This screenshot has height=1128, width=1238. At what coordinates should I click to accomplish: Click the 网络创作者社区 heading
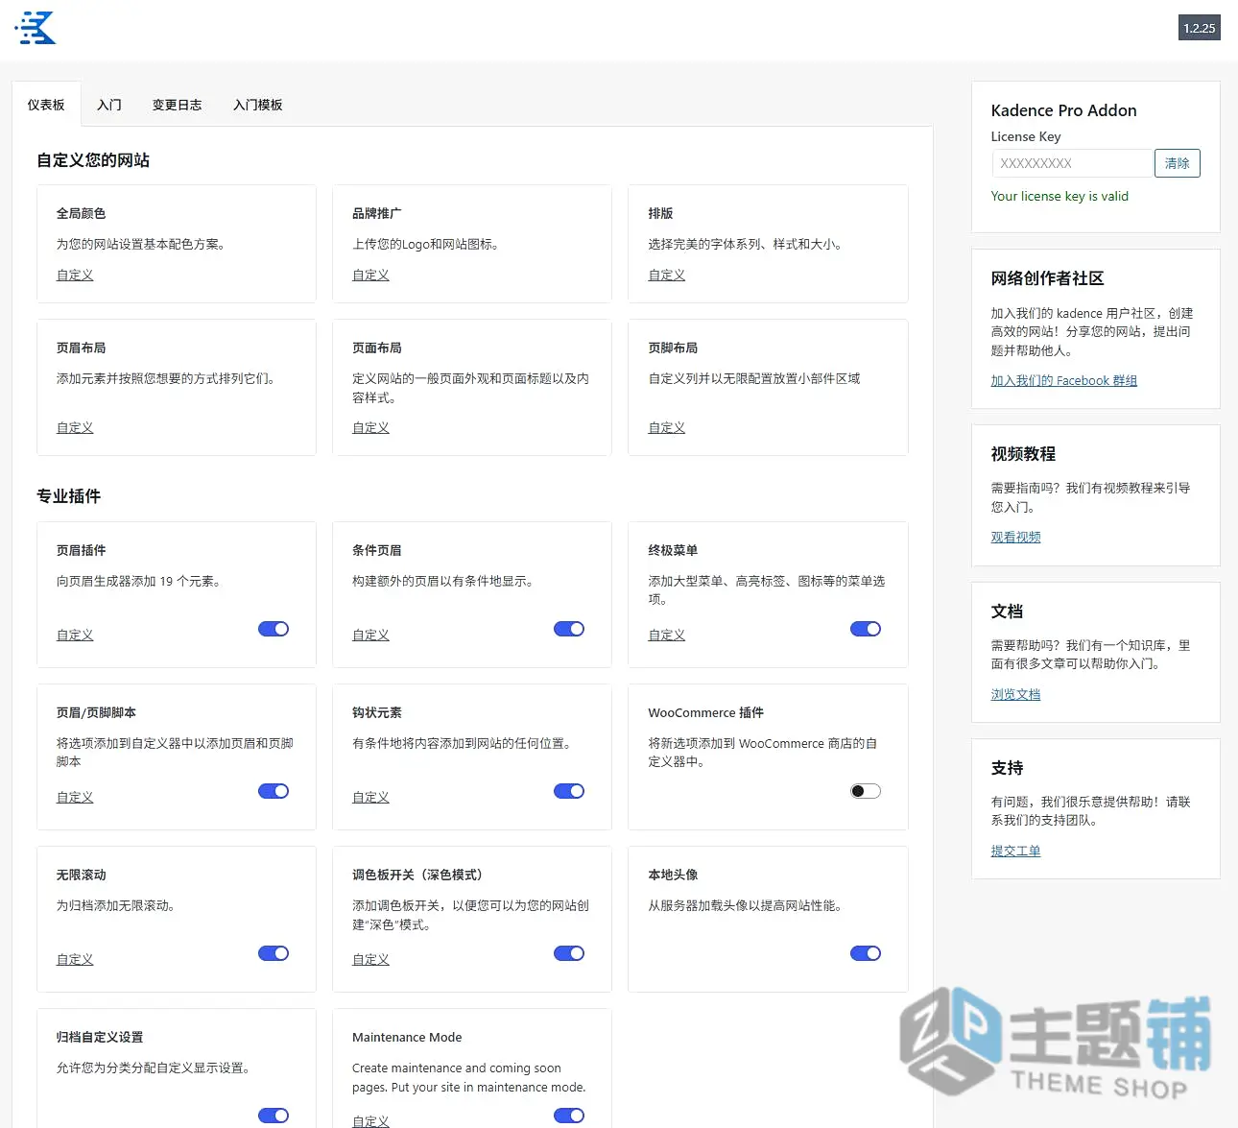point(1047,278)
